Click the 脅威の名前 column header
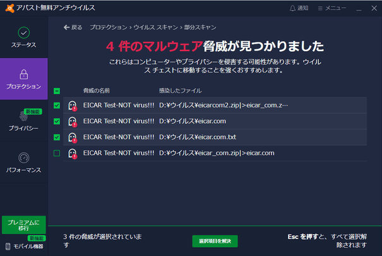The width and height of the screenshot is (382, 256). point(97,90)
